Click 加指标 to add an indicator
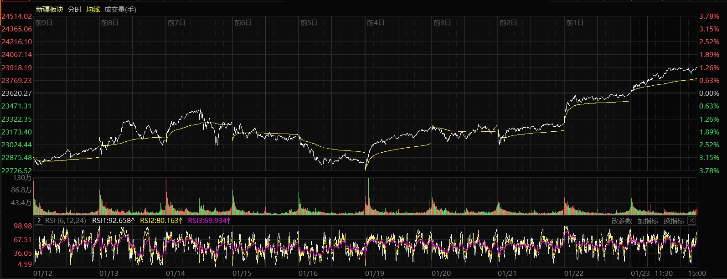The image size is (727, 279). [648, 221]
